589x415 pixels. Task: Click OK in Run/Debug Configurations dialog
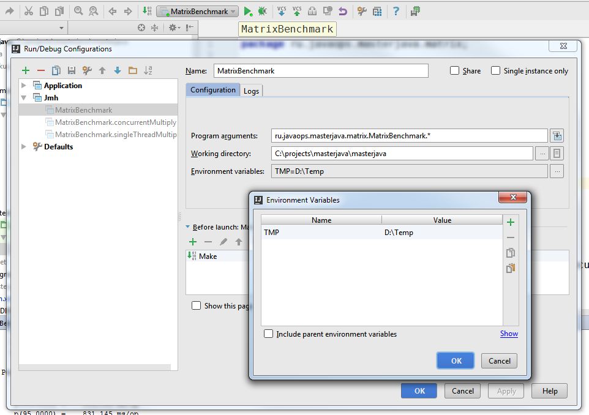click(419, 391)
